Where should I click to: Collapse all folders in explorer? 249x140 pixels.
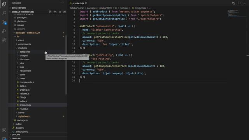coord(65,12)
